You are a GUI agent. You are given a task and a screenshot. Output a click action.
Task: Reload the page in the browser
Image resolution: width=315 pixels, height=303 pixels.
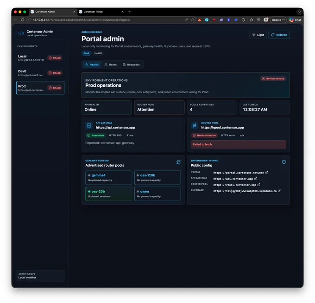pos(23,19)
